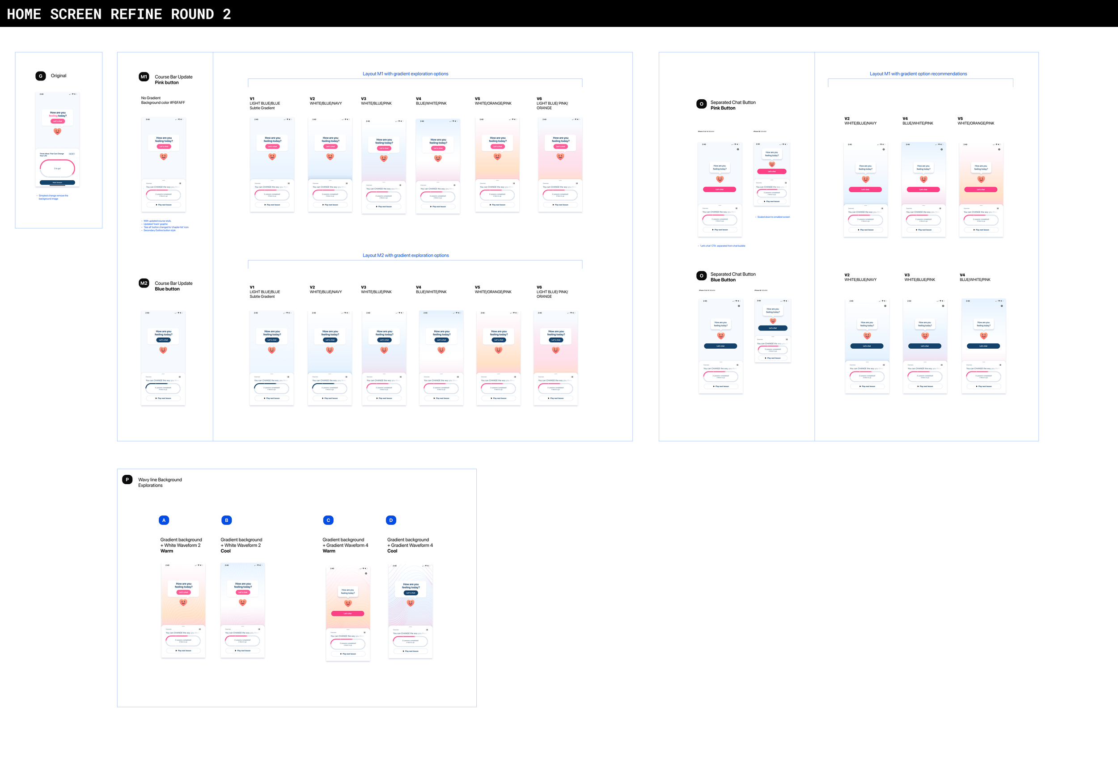The width and height of the screenshot is (1118, 769).
Task: Click the smiling heart mascot in Original mockup
Action: click(x=57, y=131)
